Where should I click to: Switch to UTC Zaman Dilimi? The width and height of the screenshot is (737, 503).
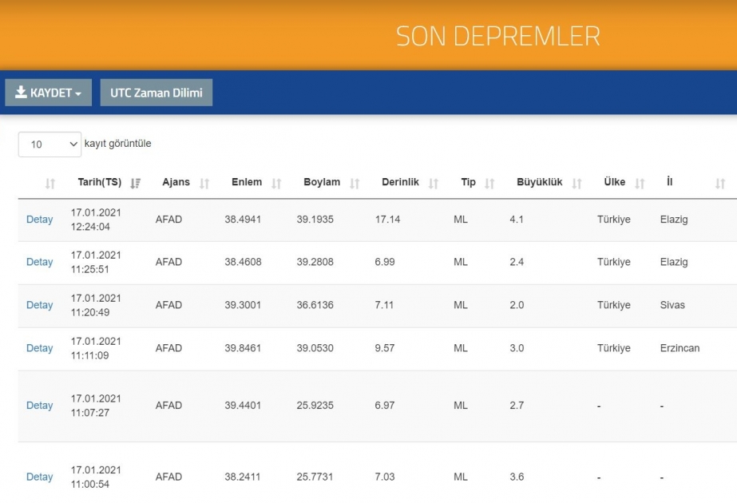click(x=156, y=93)
